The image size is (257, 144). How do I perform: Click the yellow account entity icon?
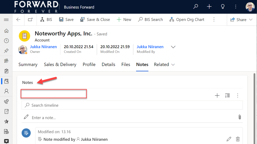(x=24, y=36)
